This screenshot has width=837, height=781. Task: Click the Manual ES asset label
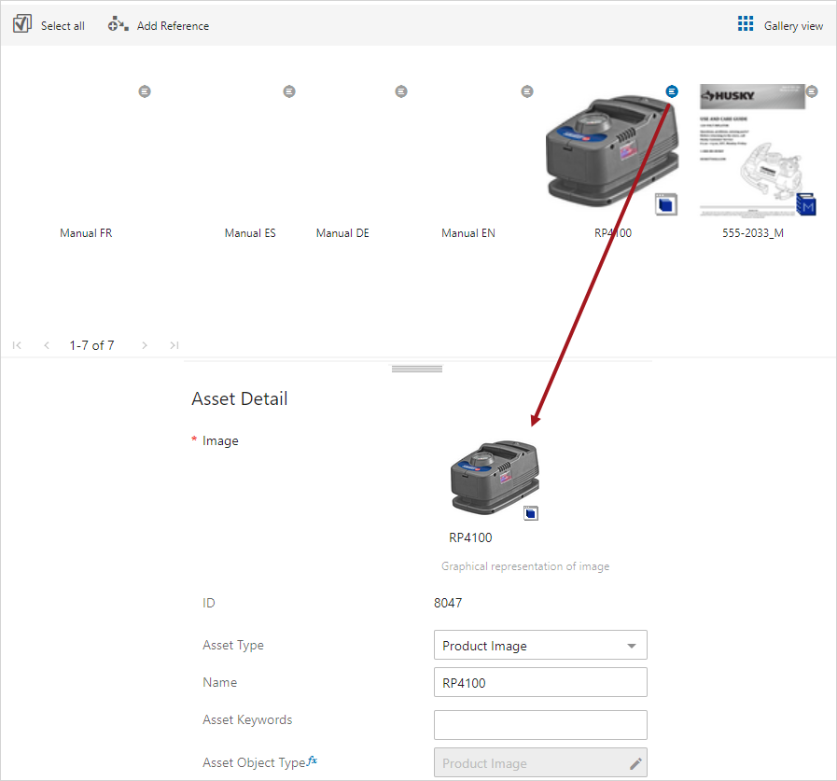[250, 233]
